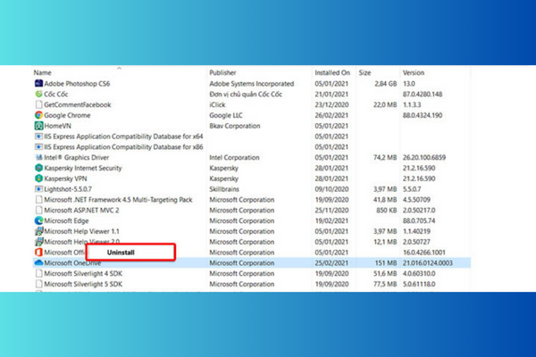Click the Microsoft Help Viewer 1.1 icon
This screenshot has height=357, width=536.
38,231
